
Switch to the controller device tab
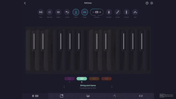click(141, 96)
